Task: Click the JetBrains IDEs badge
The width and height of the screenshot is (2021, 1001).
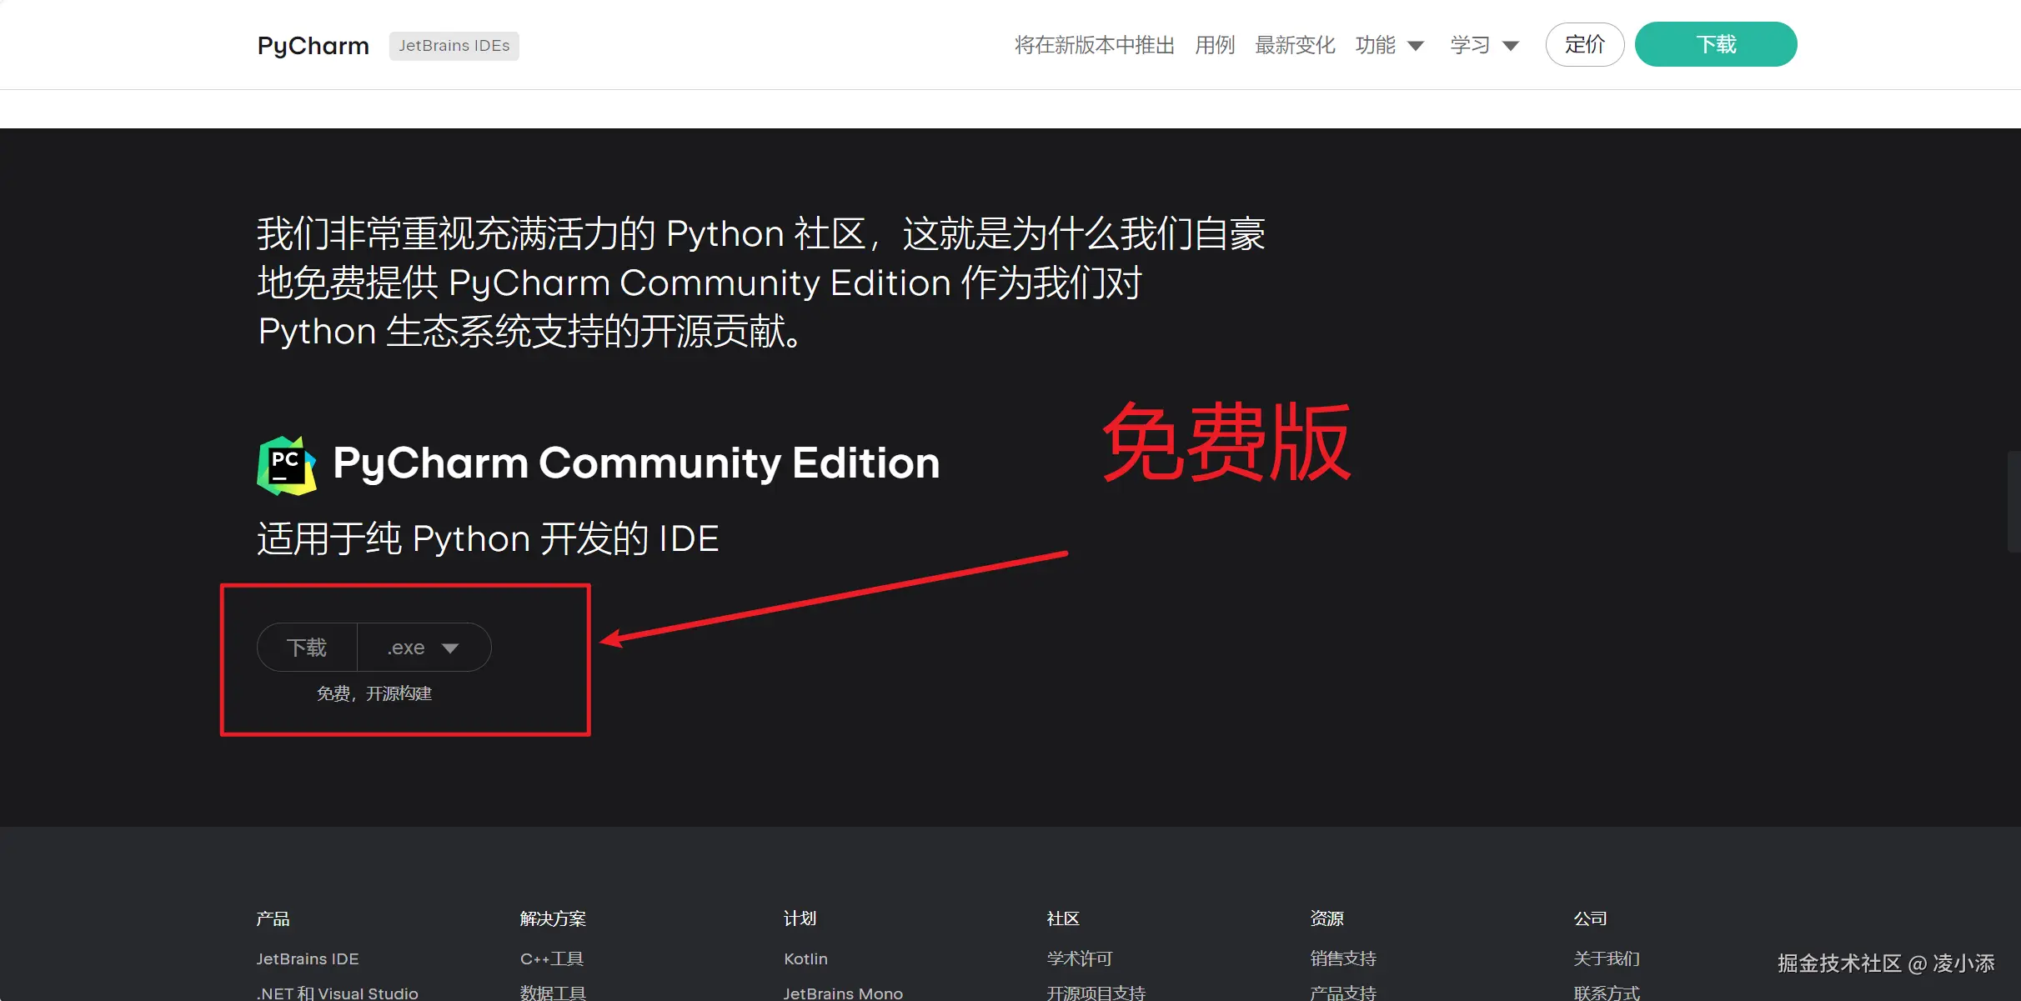Action: [x=454, y=46]
